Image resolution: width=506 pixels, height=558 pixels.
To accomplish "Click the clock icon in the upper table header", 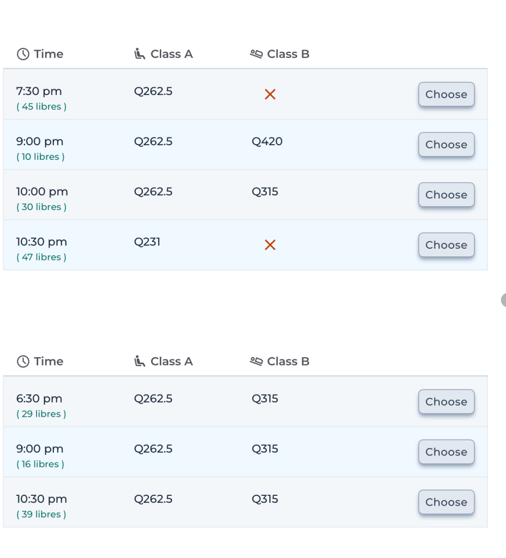I will [x=23, y=54].
